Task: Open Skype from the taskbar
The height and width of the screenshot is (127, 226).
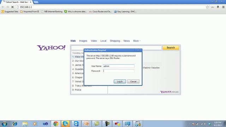Action: coord(65,124)
